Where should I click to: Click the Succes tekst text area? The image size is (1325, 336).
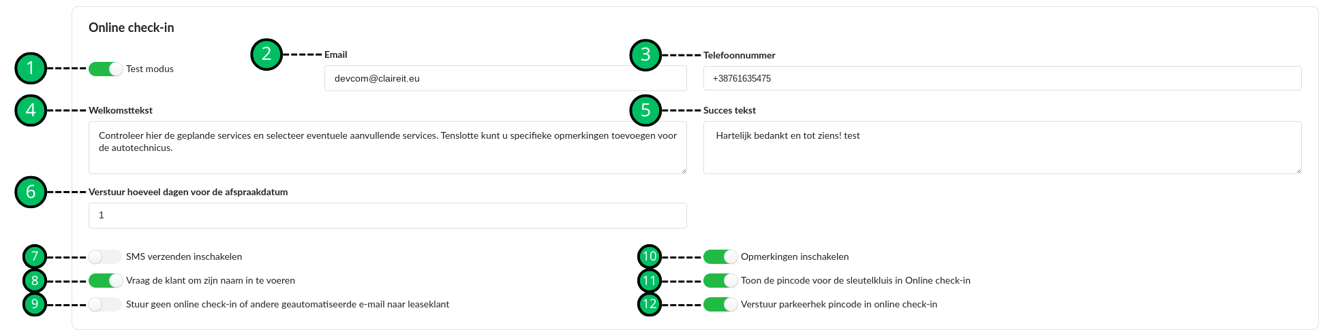click(1002, 148)
